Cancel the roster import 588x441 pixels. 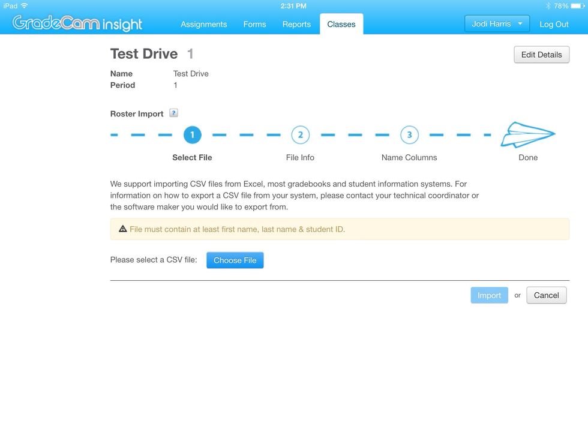(x=546, y=295)
